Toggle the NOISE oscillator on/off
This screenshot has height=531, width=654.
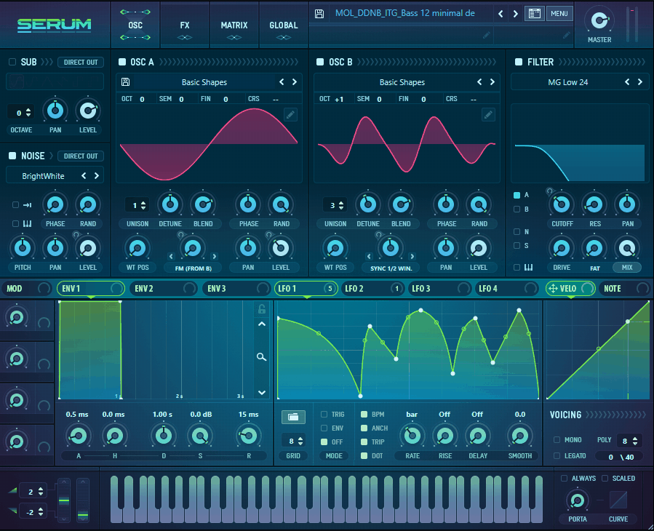pos(12,156)
